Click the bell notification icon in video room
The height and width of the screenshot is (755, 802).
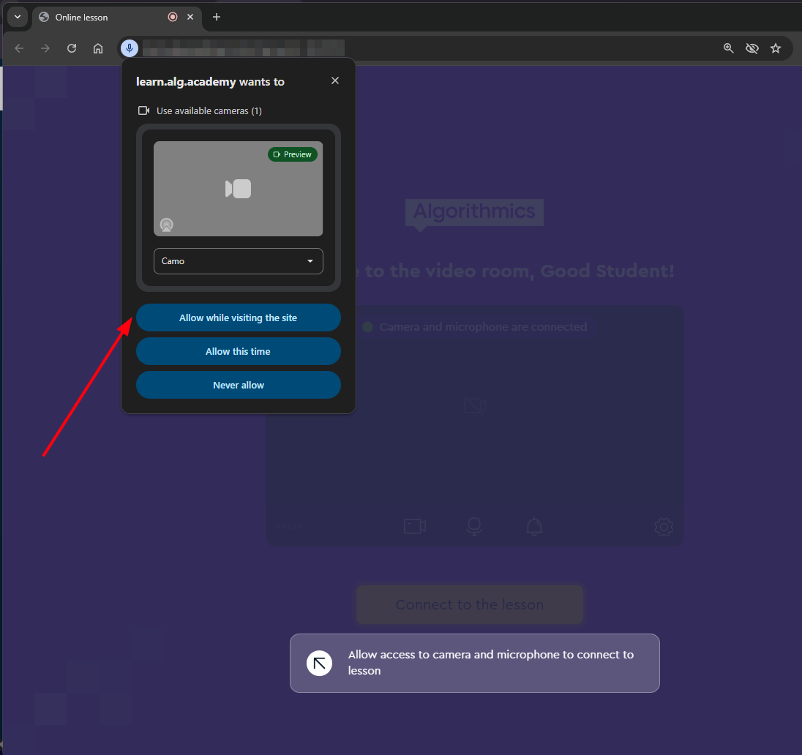click(535, 527)
